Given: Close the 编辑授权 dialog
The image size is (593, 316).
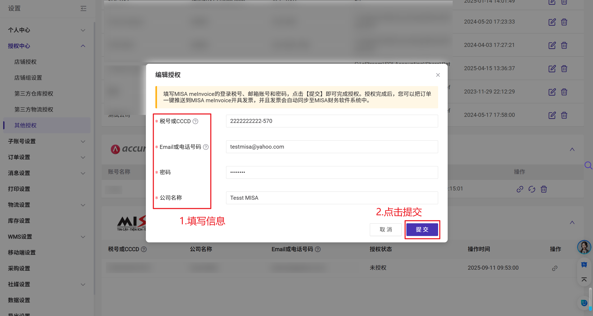Looking at the screenshot, I should tap(438, 75).
